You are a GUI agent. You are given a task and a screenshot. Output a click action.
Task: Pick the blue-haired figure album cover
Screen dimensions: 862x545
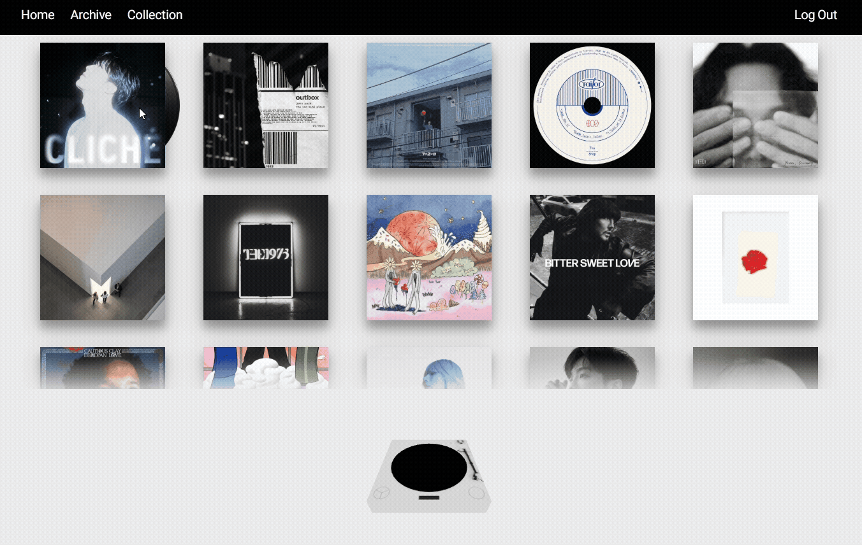(429, 367)
